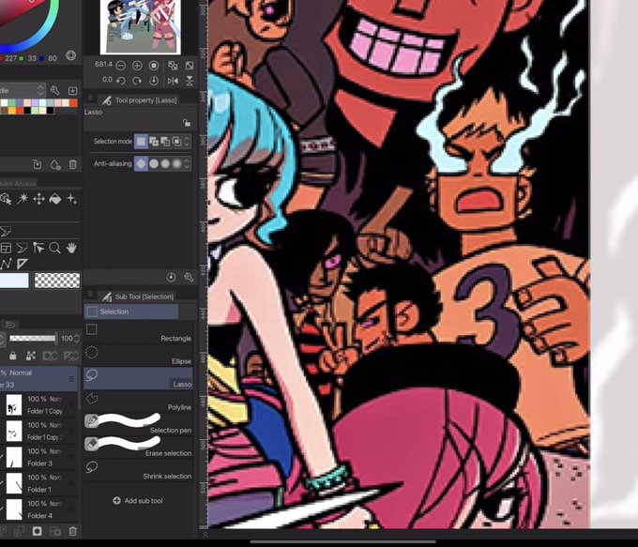638x547 pixels.
Task: Select the triangle ruler tool
Action: 23,264
